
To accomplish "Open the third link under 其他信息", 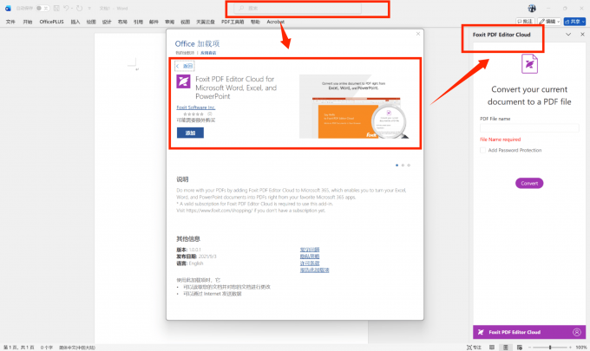I will click(310, 263).
